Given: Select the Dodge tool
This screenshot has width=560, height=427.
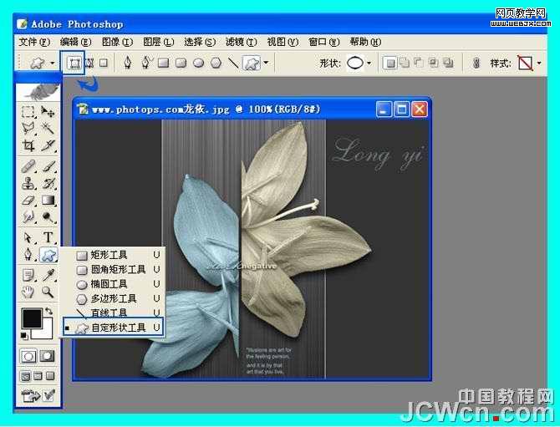Looking at the screenshot, I should coord(48,216).
